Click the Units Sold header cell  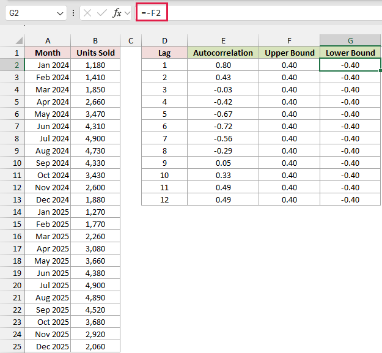(95, 53)
